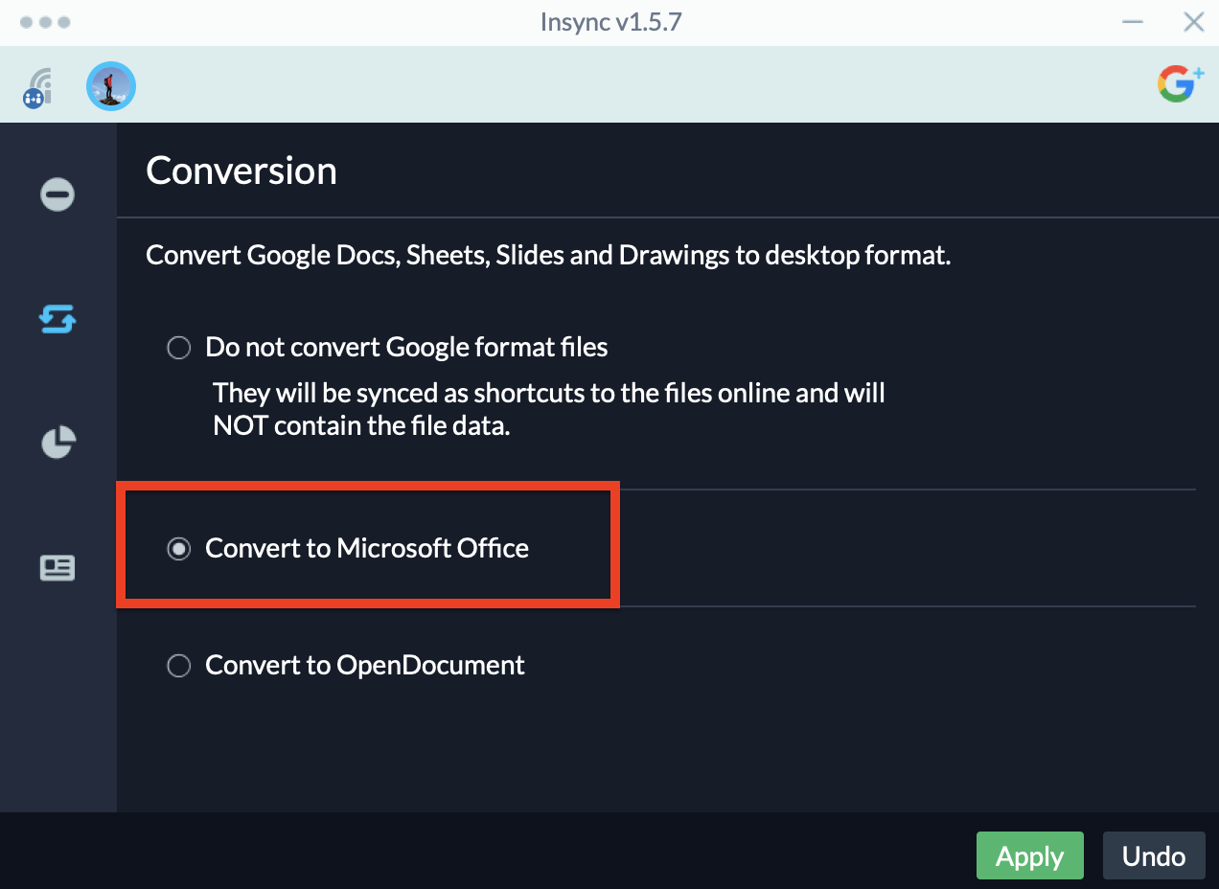Minimize the Insync window
This screenshot has width=1219, height=889.
(x=1133, y=22)
